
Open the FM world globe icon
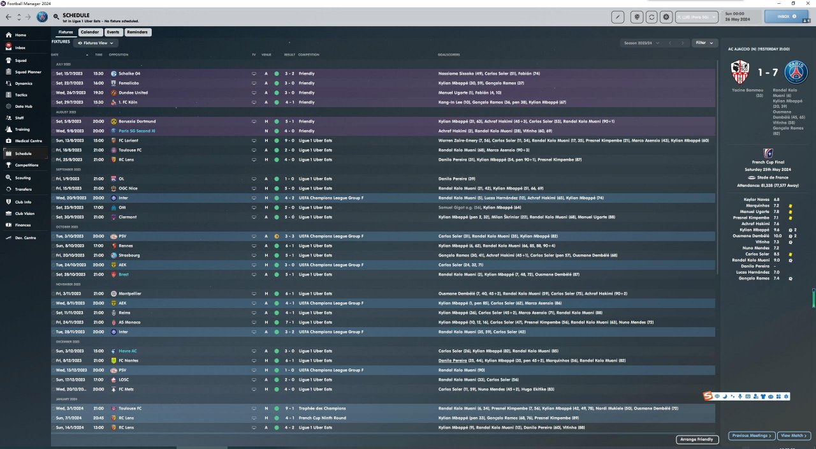point(636,17)
